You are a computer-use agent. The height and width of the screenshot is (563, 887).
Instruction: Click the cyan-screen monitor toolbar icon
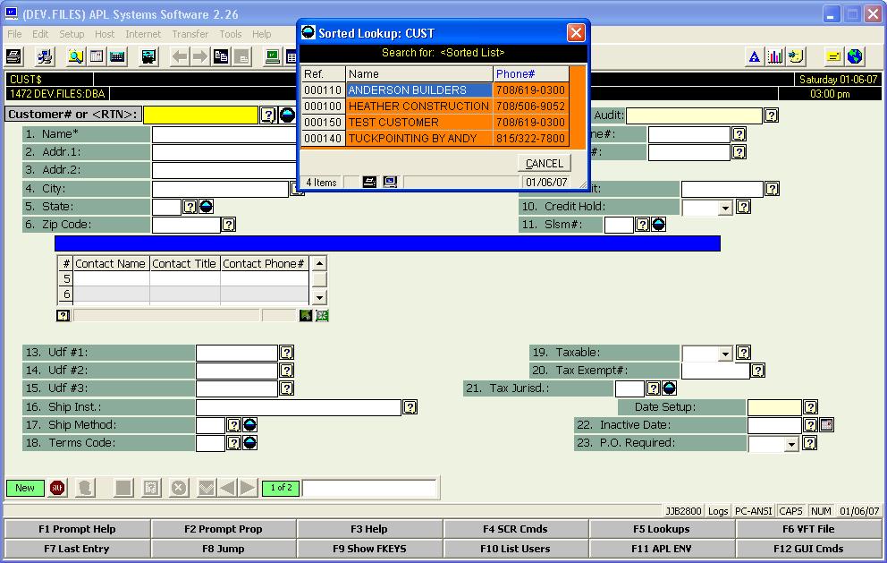[x=148, y=56]
